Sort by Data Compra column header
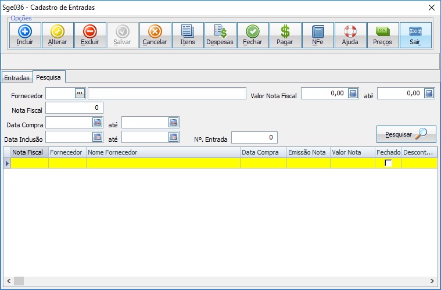This screenshot has height=290, width=441. (263, 152)
